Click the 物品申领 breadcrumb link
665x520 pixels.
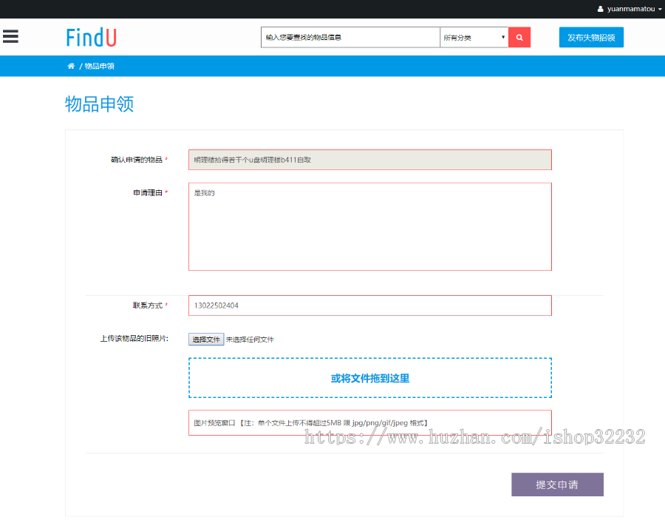[99, 66]
